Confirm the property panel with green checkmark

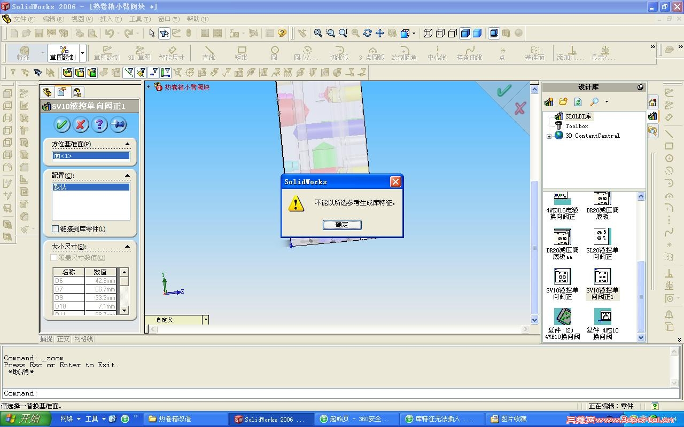62,125
